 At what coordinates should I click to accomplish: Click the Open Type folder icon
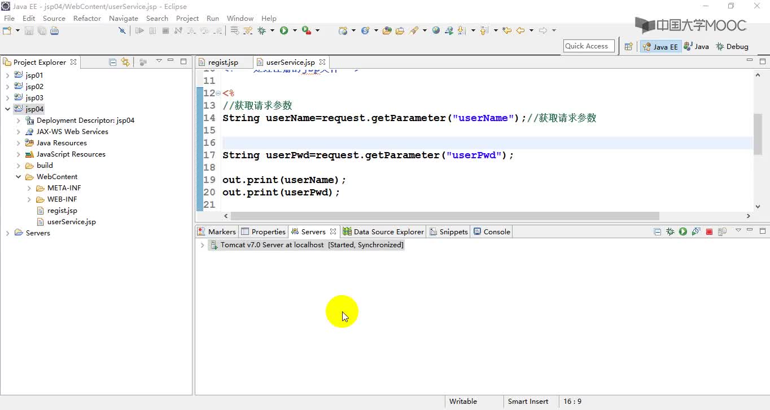click(x=387, y=30)
